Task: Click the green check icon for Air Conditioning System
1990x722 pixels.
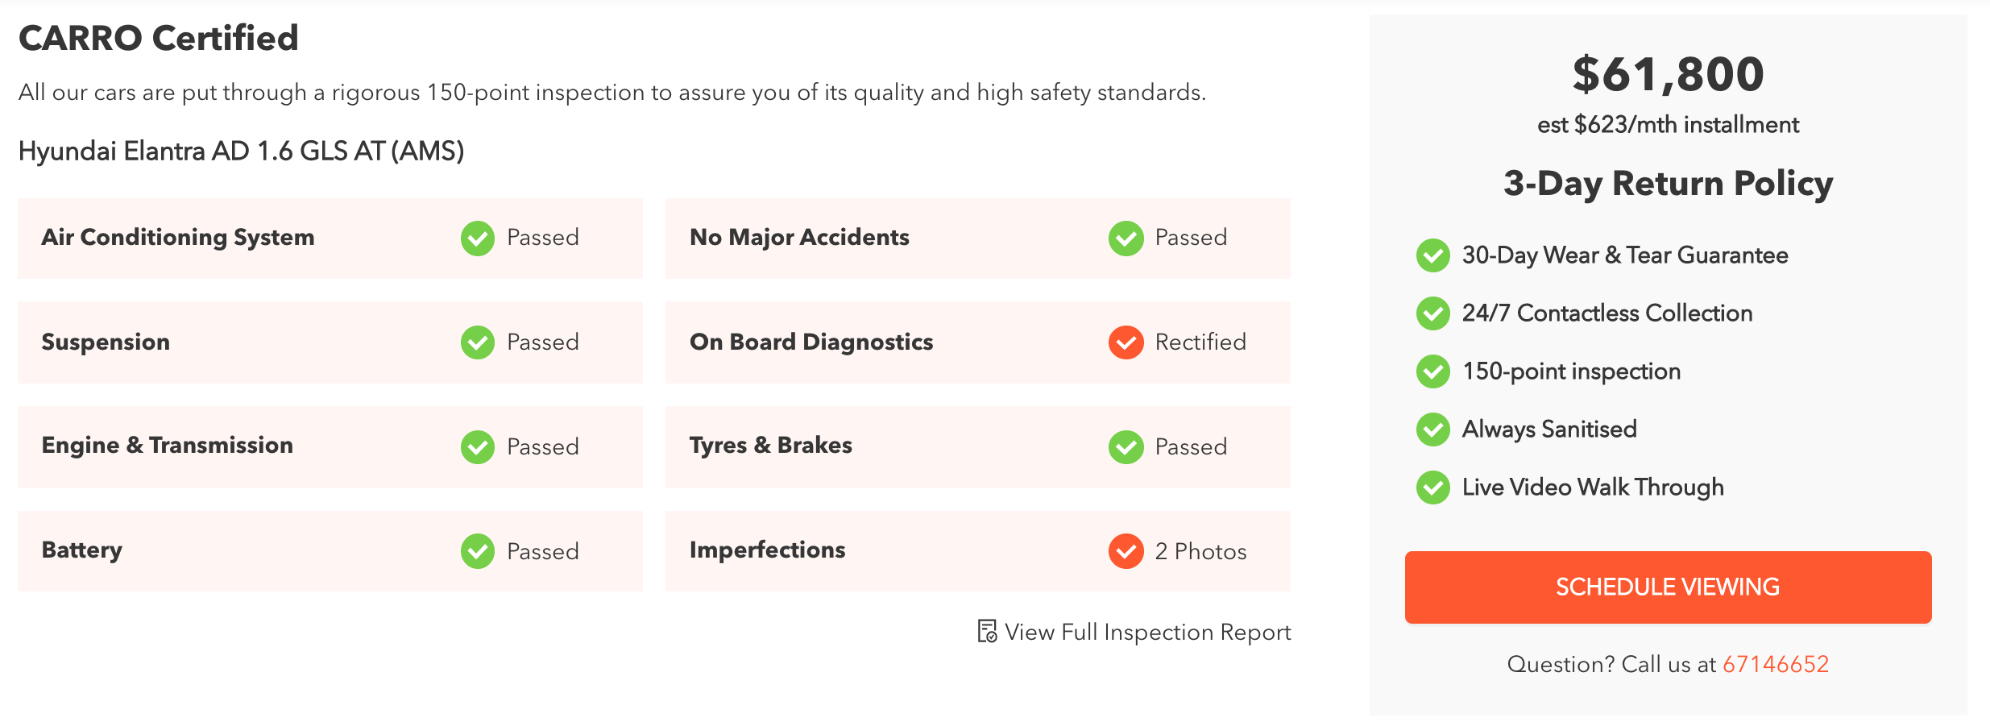Action: coord(478,239)
